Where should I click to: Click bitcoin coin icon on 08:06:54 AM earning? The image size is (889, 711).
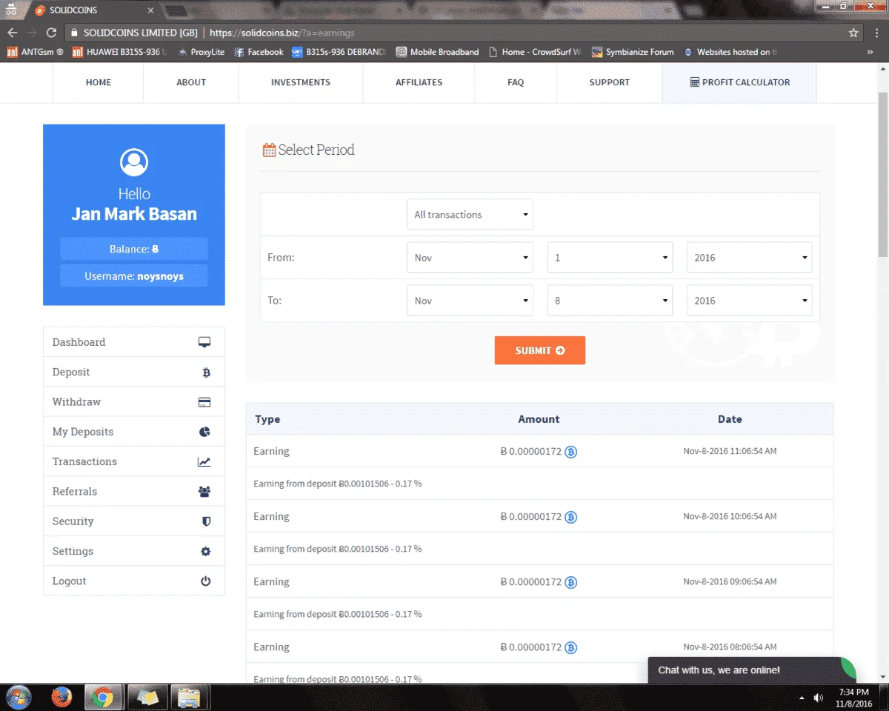pos(570,647)
